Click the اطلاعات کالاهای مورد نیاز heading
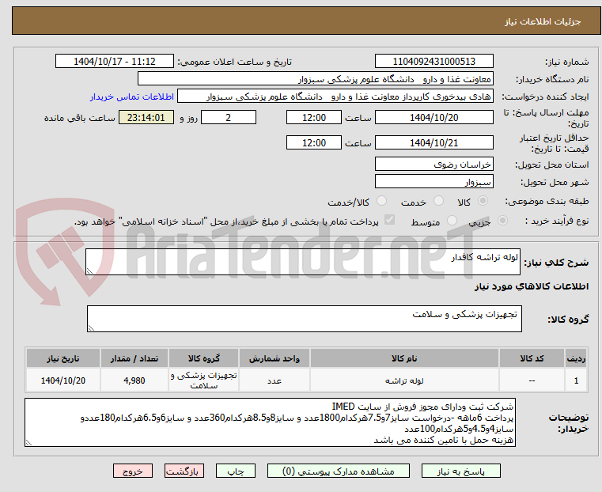Image resolution: width=602 pixels, height=492 pixels. [532, 286]
